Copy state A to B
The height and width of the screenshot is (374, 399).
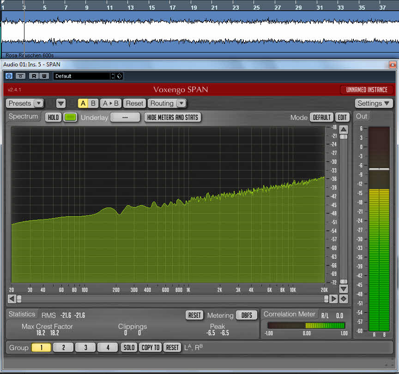(111, 103)
